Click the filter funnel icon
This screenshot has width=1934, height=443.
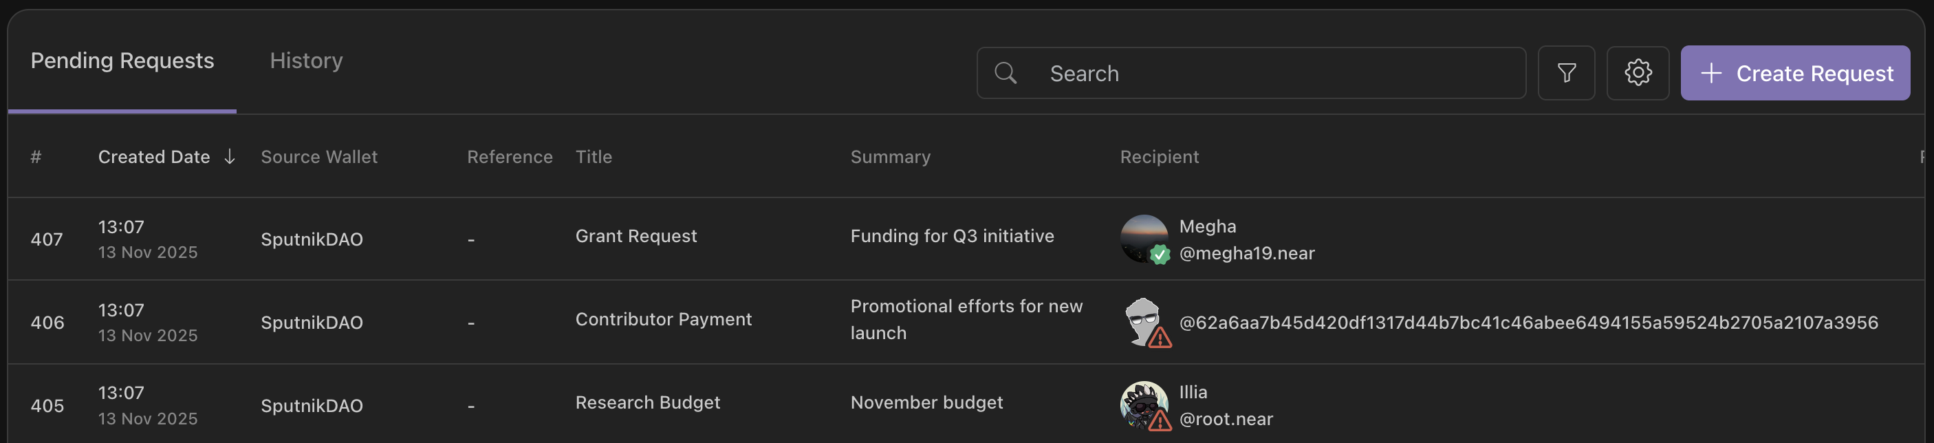point(1566,73)
